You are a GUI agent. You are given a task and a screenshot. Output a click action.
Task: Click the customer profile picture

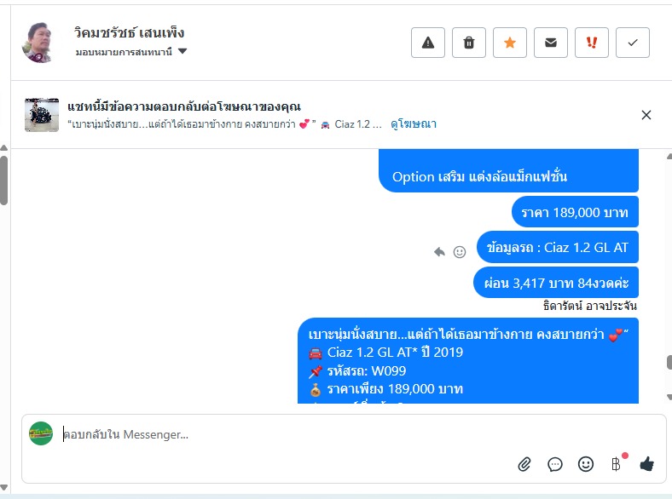pos(38,43)
